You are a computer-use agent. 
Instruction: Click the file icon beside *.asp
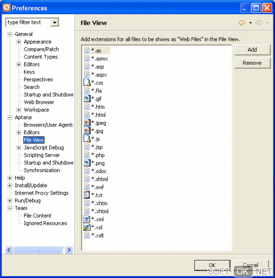coord(87,66)
